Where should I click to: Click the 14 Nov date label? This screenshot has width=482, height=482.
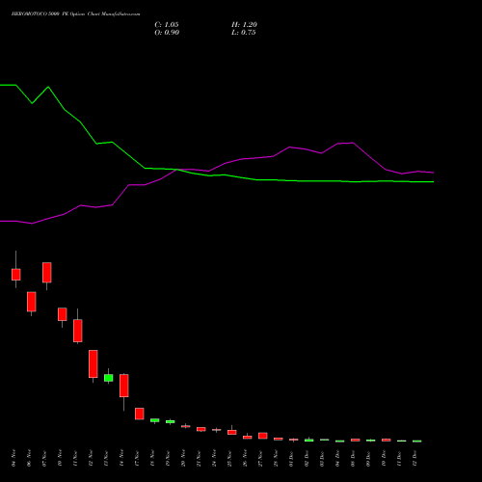pyautogui.click(x=121, y=458)
